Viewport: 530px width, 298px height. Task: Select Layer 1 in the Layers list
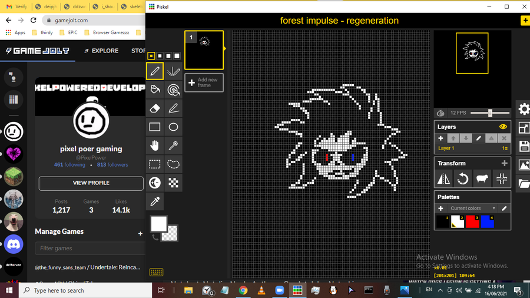pyautogui.click(x=472, y=148)
